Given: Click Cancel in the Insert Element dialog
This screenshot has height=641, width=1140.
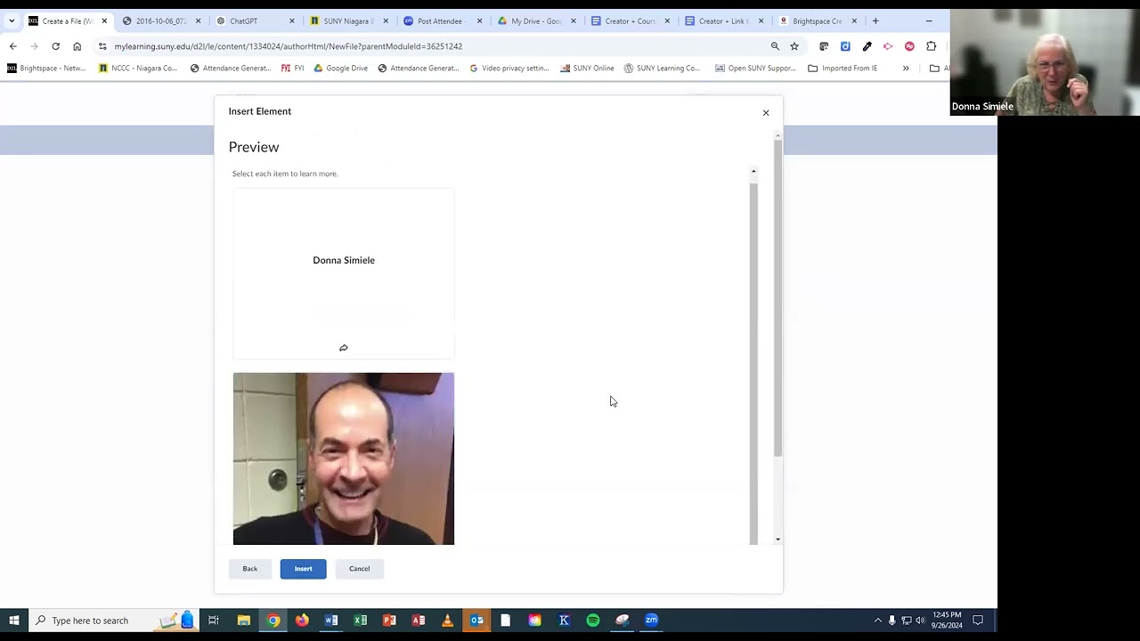Looking at the screenshot, I should click(x=360, y=569).
